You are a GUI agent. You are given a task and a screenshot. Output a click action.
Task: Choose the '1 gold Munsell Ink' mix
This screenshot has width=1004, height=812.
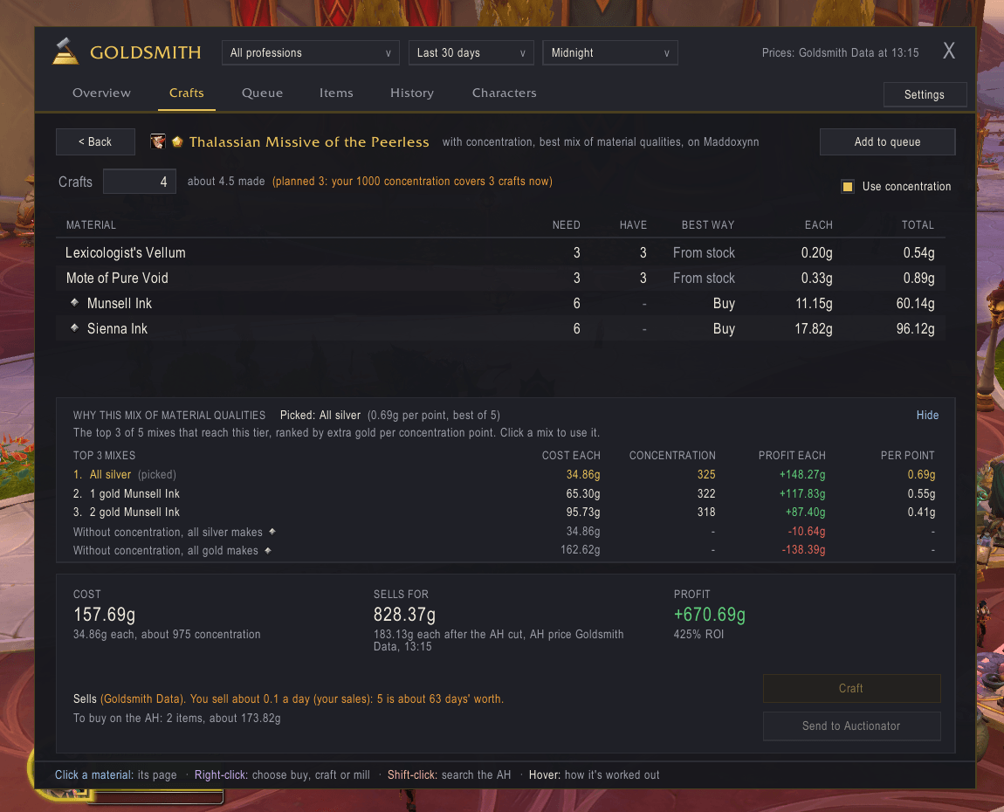504,493
